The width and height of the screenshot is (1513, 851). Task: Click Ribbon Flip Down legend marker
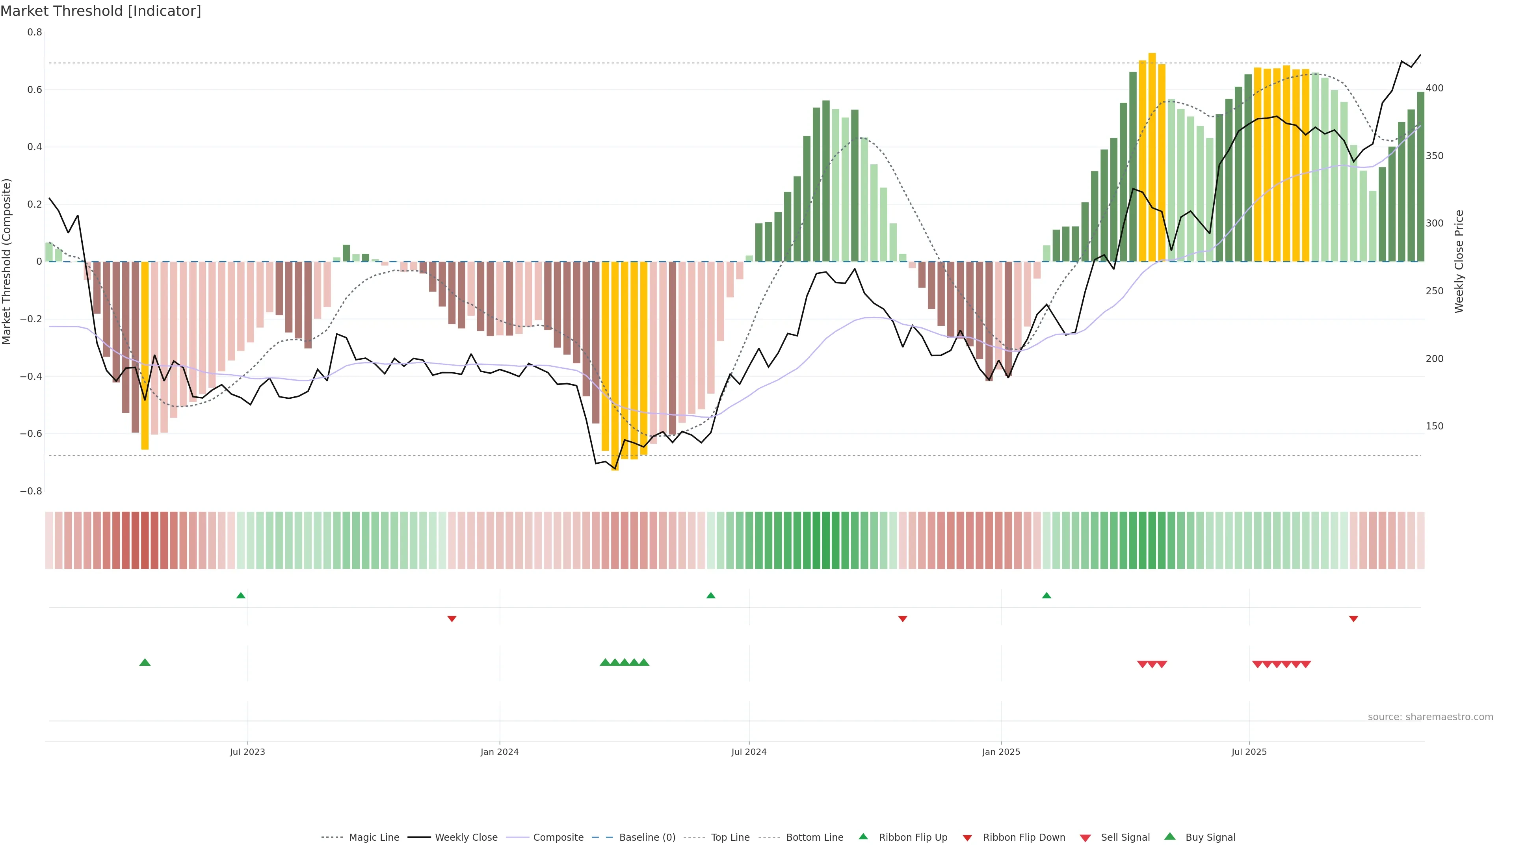(967, 838)
